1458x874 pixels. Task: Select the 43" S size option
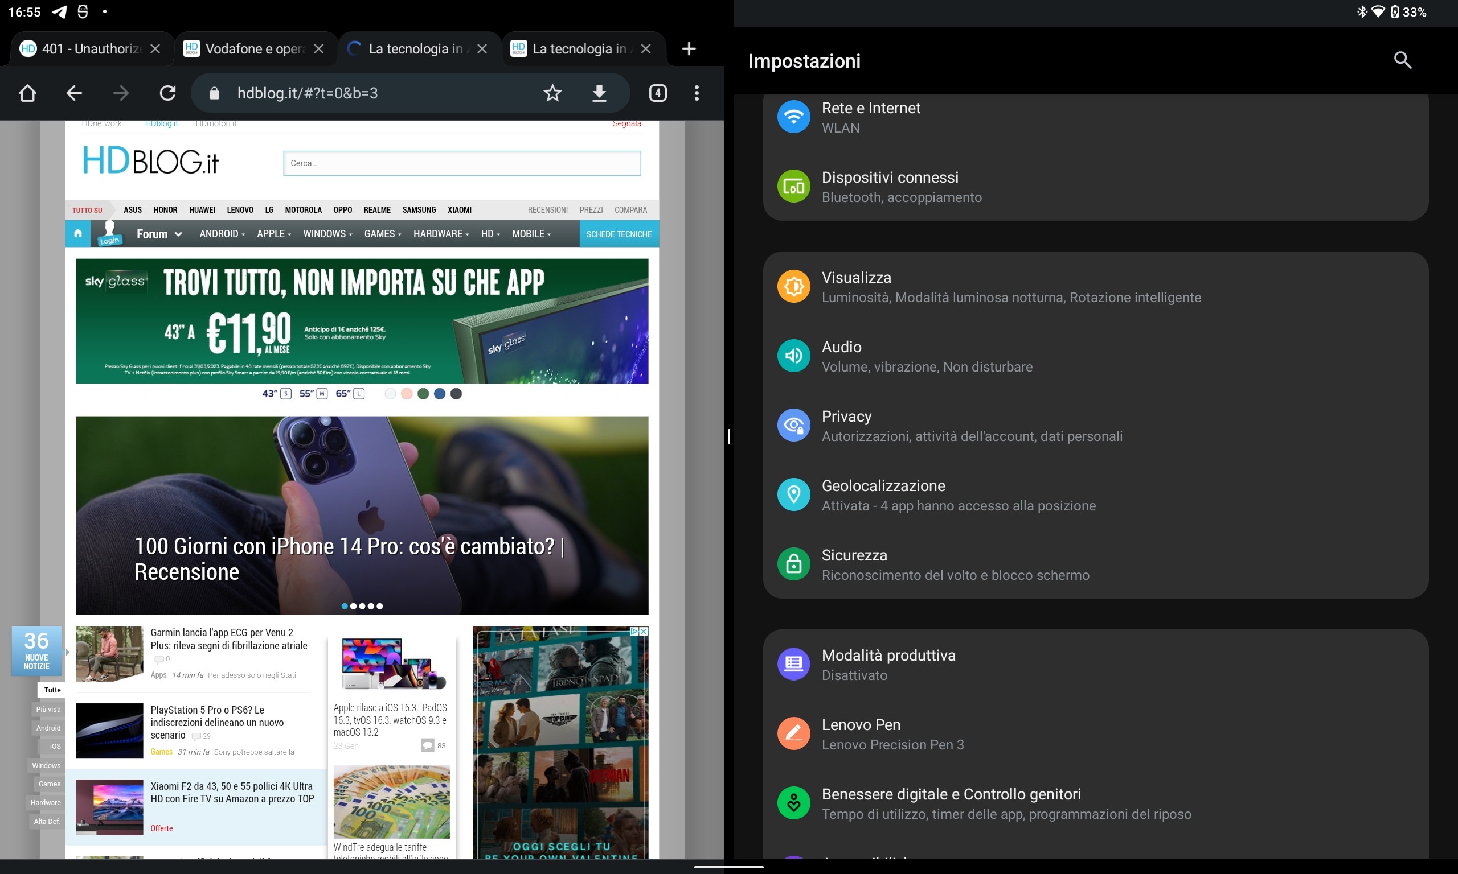tap(277, 394)
